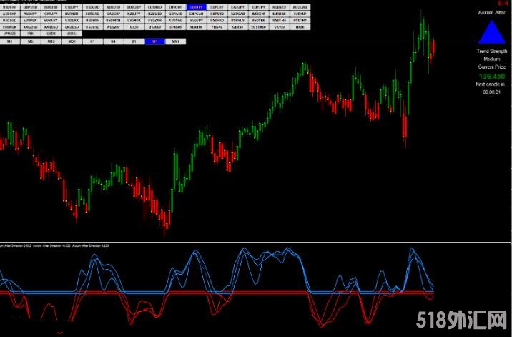This screenshot has height=337, width=512.
Task: Switch to the MN1 monthly timeframe
Action: [176, 41]
